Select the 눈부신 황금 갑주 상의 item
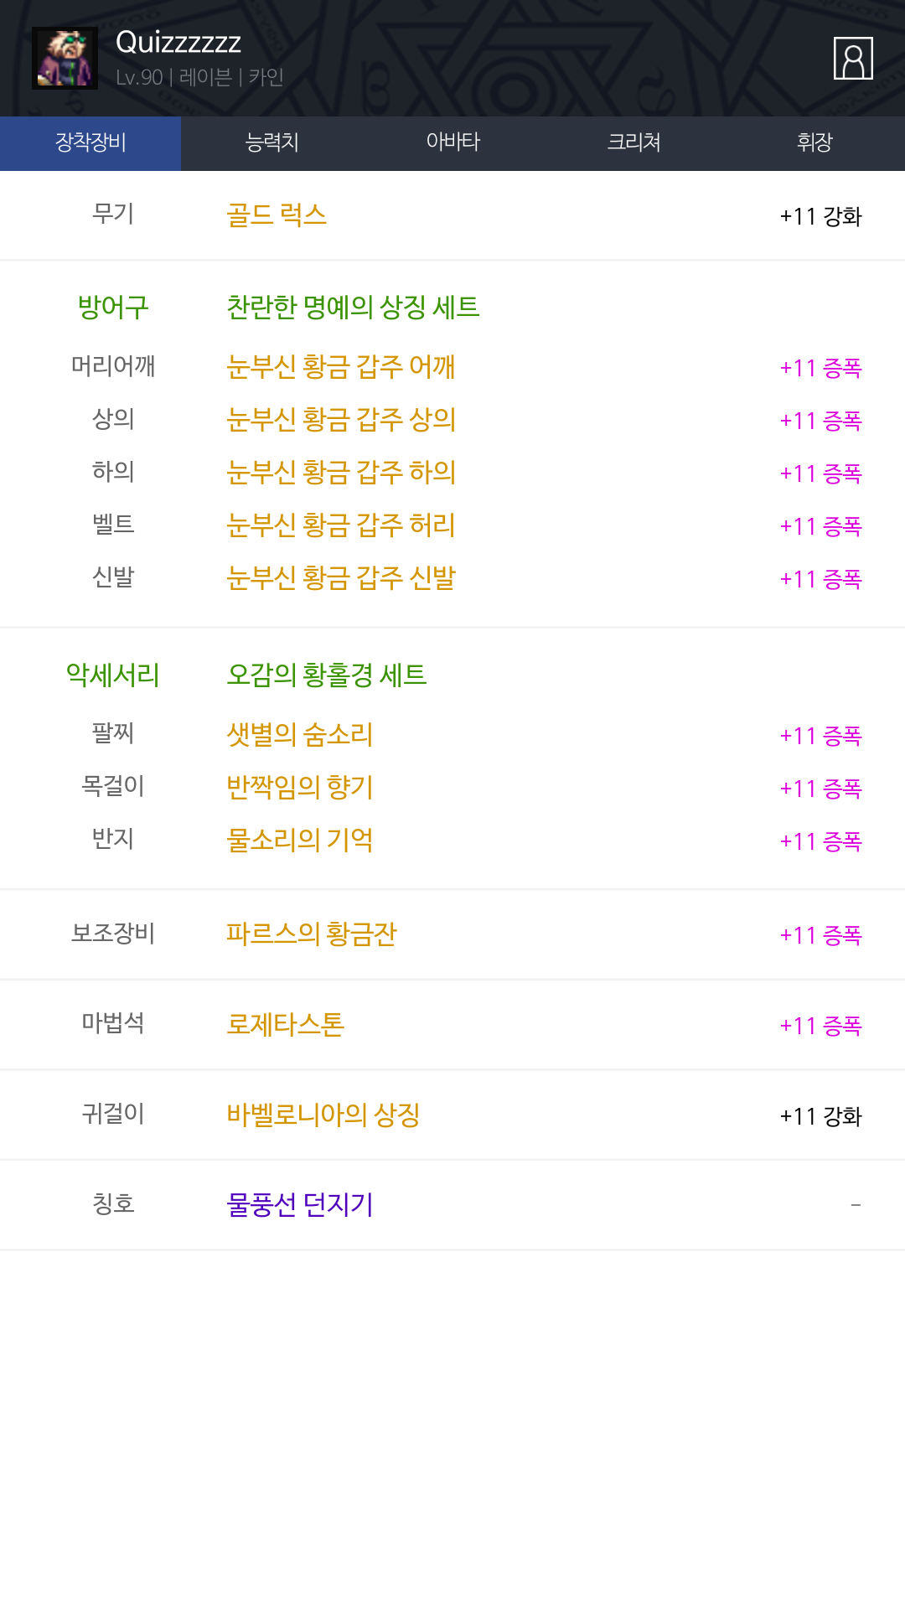 click(341, 420)
